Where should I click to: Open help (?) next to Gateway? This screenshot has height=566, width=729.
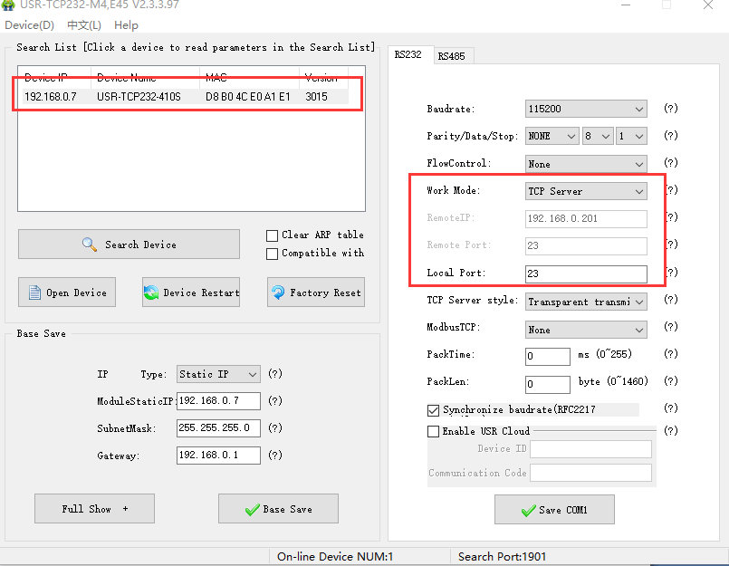(275, 455)
